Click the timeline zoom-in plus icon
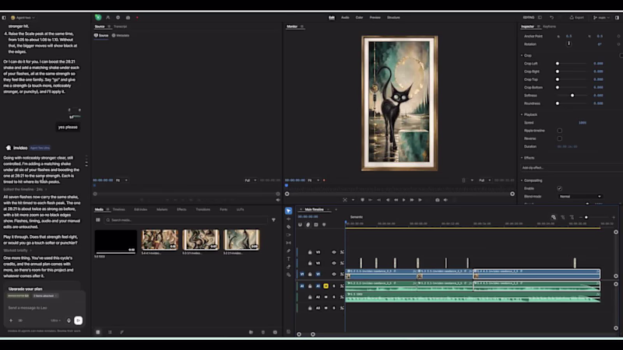This screenshot has width=623, height=350. click(614, 218)
